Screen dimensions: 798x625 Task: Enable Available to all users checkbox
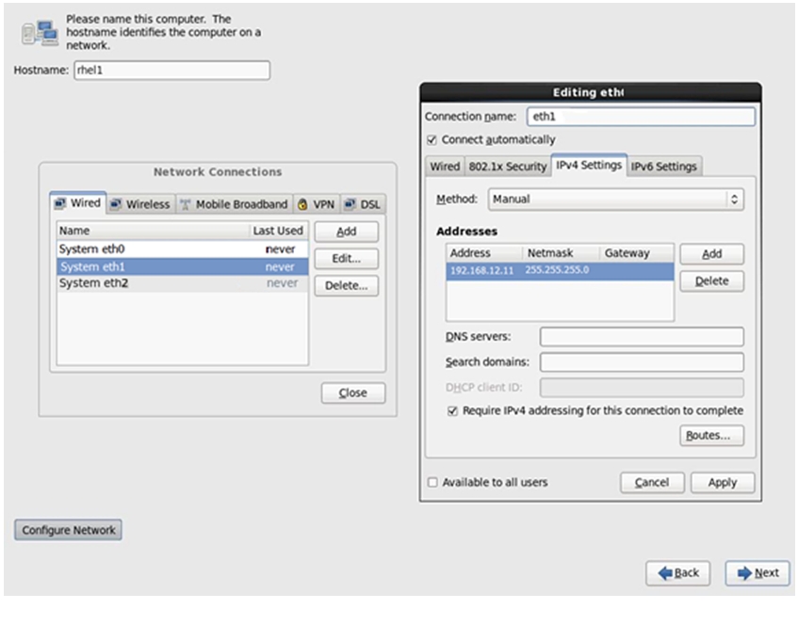point(432,482)
